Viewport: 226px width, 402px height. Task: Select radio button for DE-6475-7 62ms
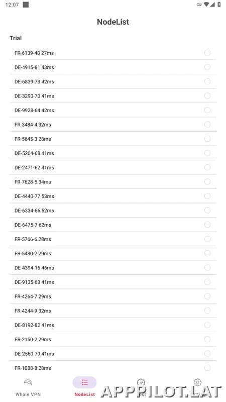207,225
